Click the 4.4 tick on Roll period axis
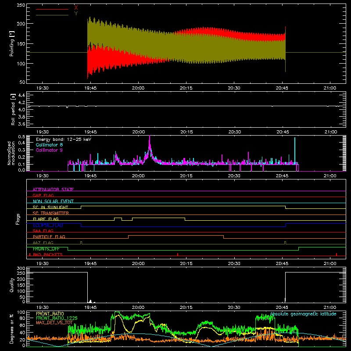The height and width of the screenshot is (351, 351). [21, 95]
